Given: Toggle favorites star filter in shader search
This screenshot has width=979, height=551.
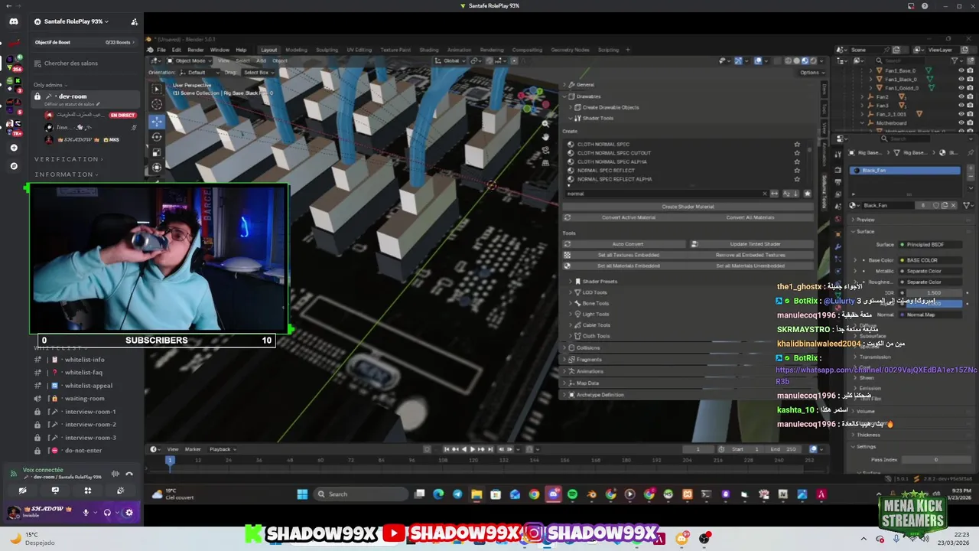Looking at the screenshot, I should pyautogui.click(x=807, y=194).
